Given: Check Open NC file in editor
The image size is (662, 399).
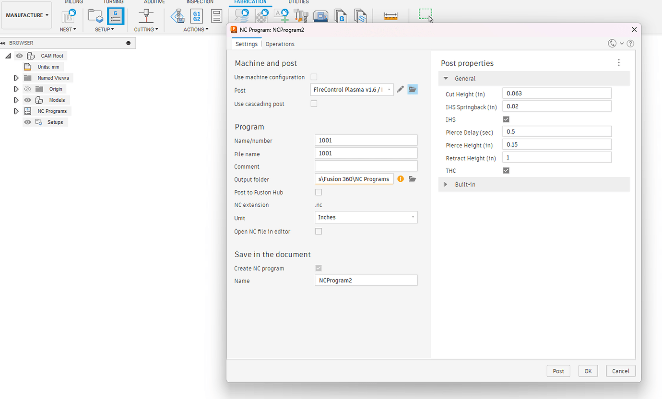Looking at the screenshot, I should [318, 231].
